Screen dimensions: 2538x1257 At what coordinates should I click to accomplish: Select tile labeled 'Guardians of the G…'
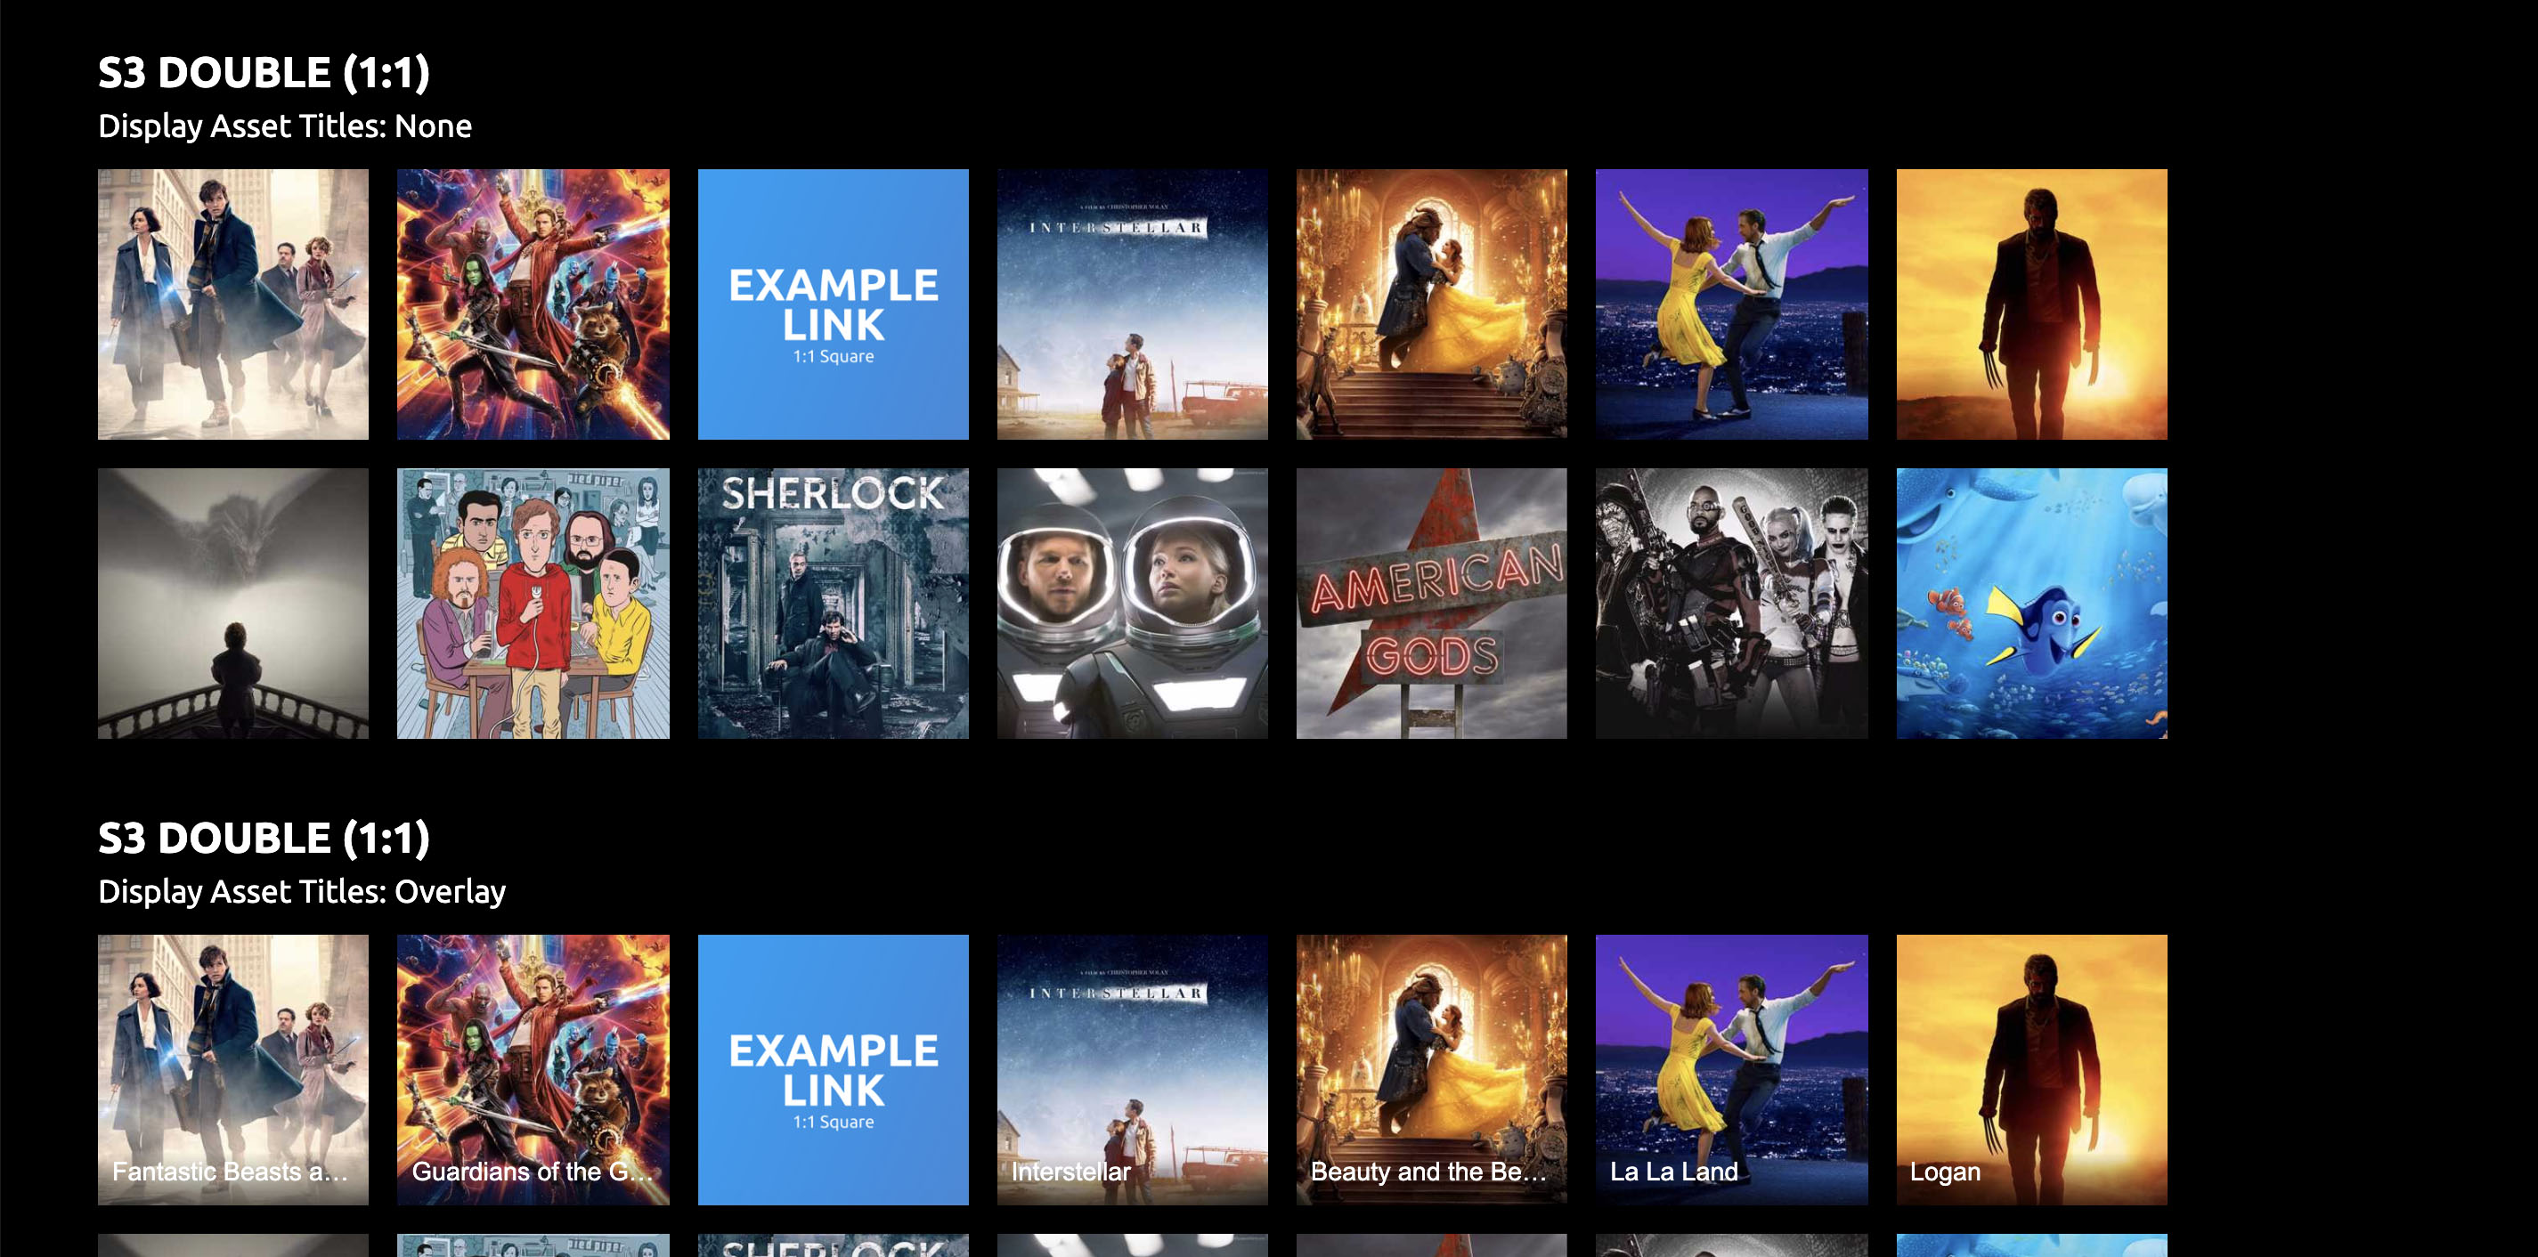pos(533,1070)
